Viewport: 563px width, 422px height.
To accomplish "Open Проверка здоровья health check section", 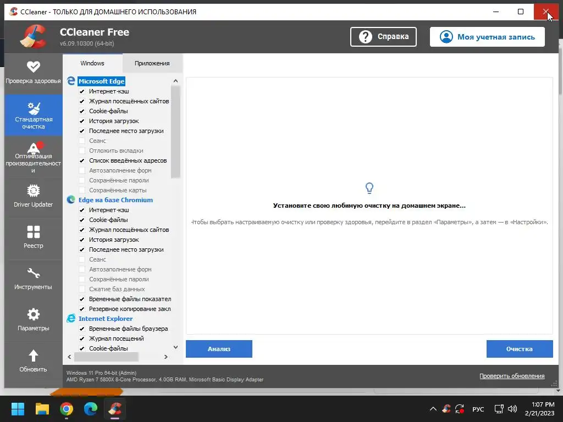I will (33, 73).
